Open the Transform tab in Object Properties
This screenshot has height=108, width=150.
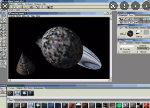pyautogui.click(x=129, y=43)
